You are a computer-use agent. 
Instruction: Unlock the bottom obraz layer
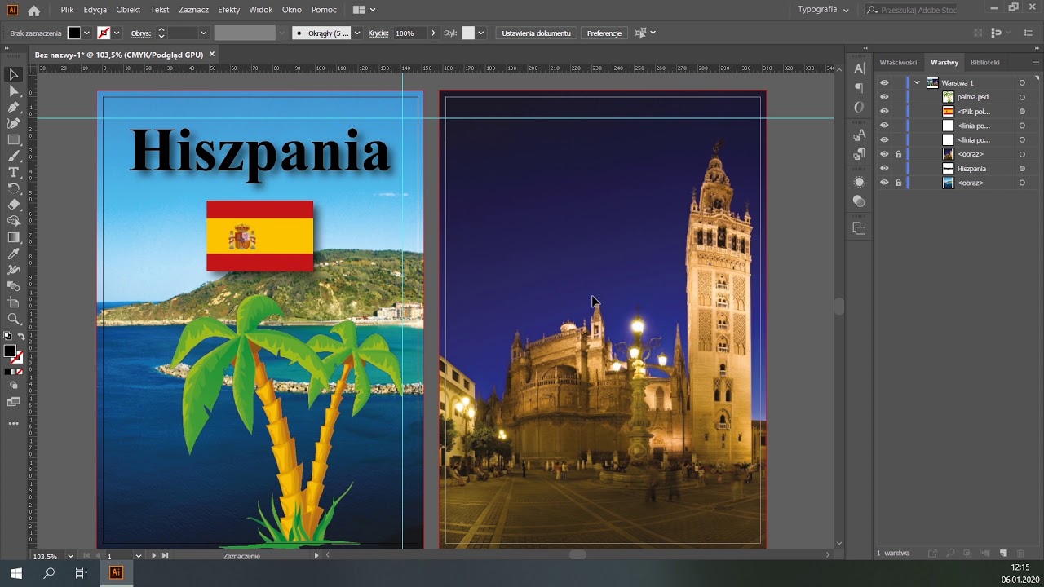pyautogui.click(x=898, y=183)
